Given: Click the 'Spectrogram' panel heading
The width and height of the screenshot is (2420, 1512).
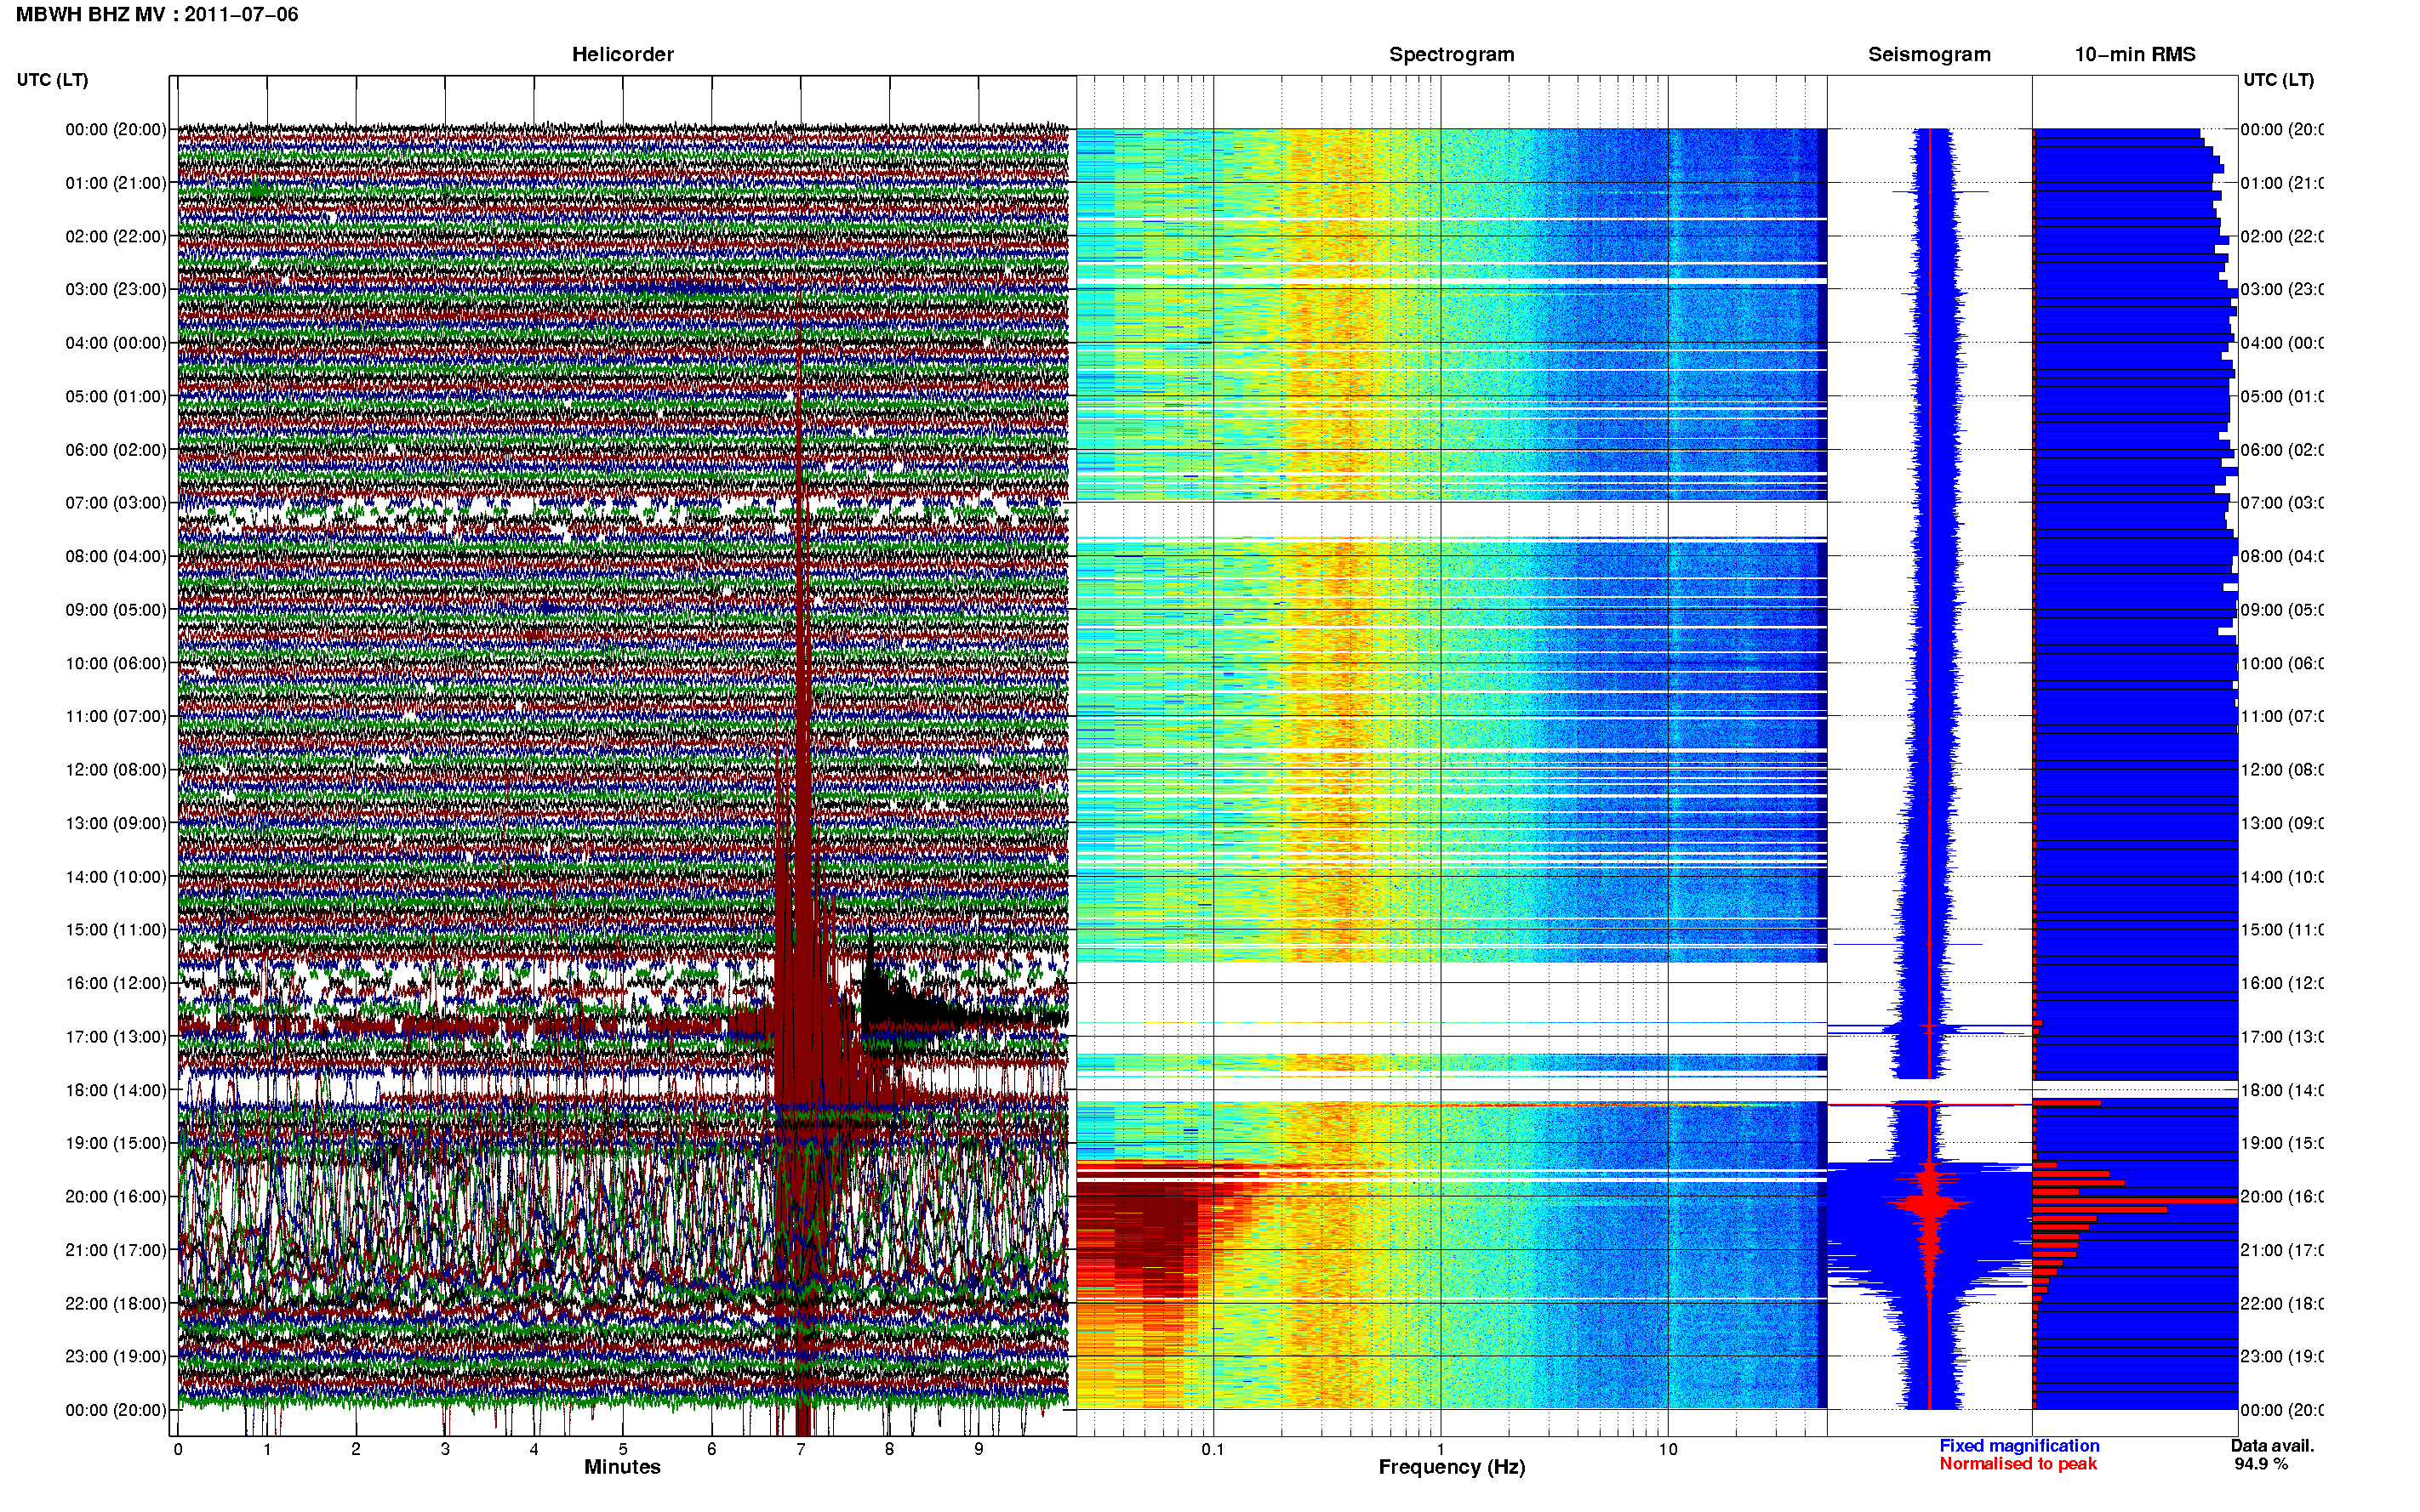Looking at the screenshot, I should (x=1452, y=54).
